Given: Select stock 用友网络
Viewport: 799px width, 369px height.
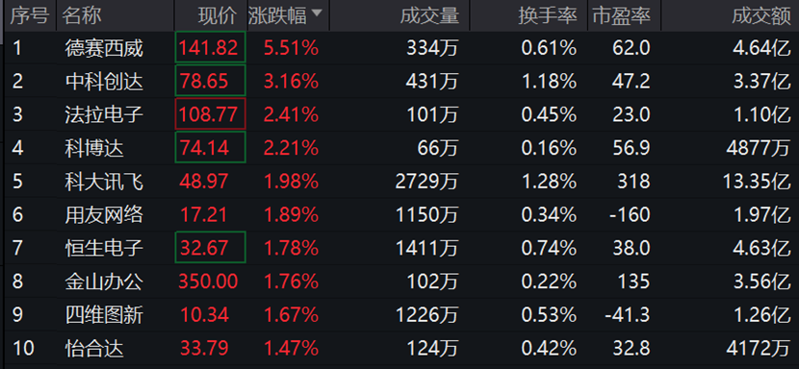Looking at the screenshot, I should (x=104, y=215).
